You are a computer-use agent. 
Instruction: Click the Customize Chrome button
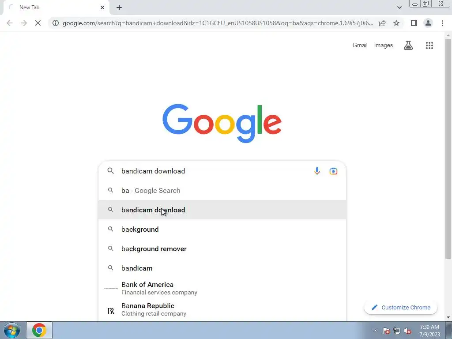click(x=401, y=307)
